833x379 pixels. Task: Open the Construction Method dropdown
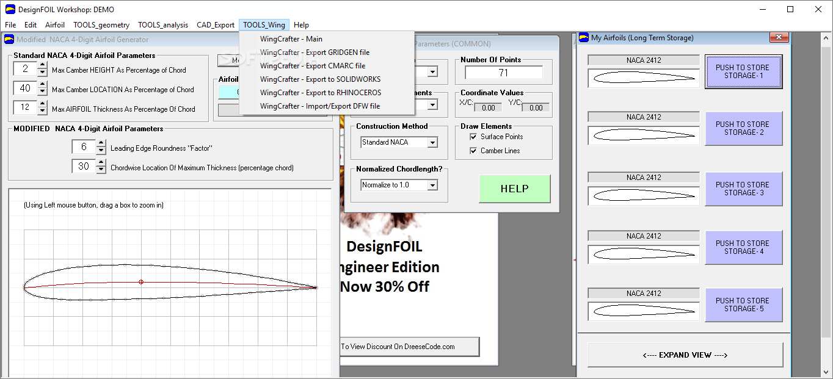pos(432,142)
